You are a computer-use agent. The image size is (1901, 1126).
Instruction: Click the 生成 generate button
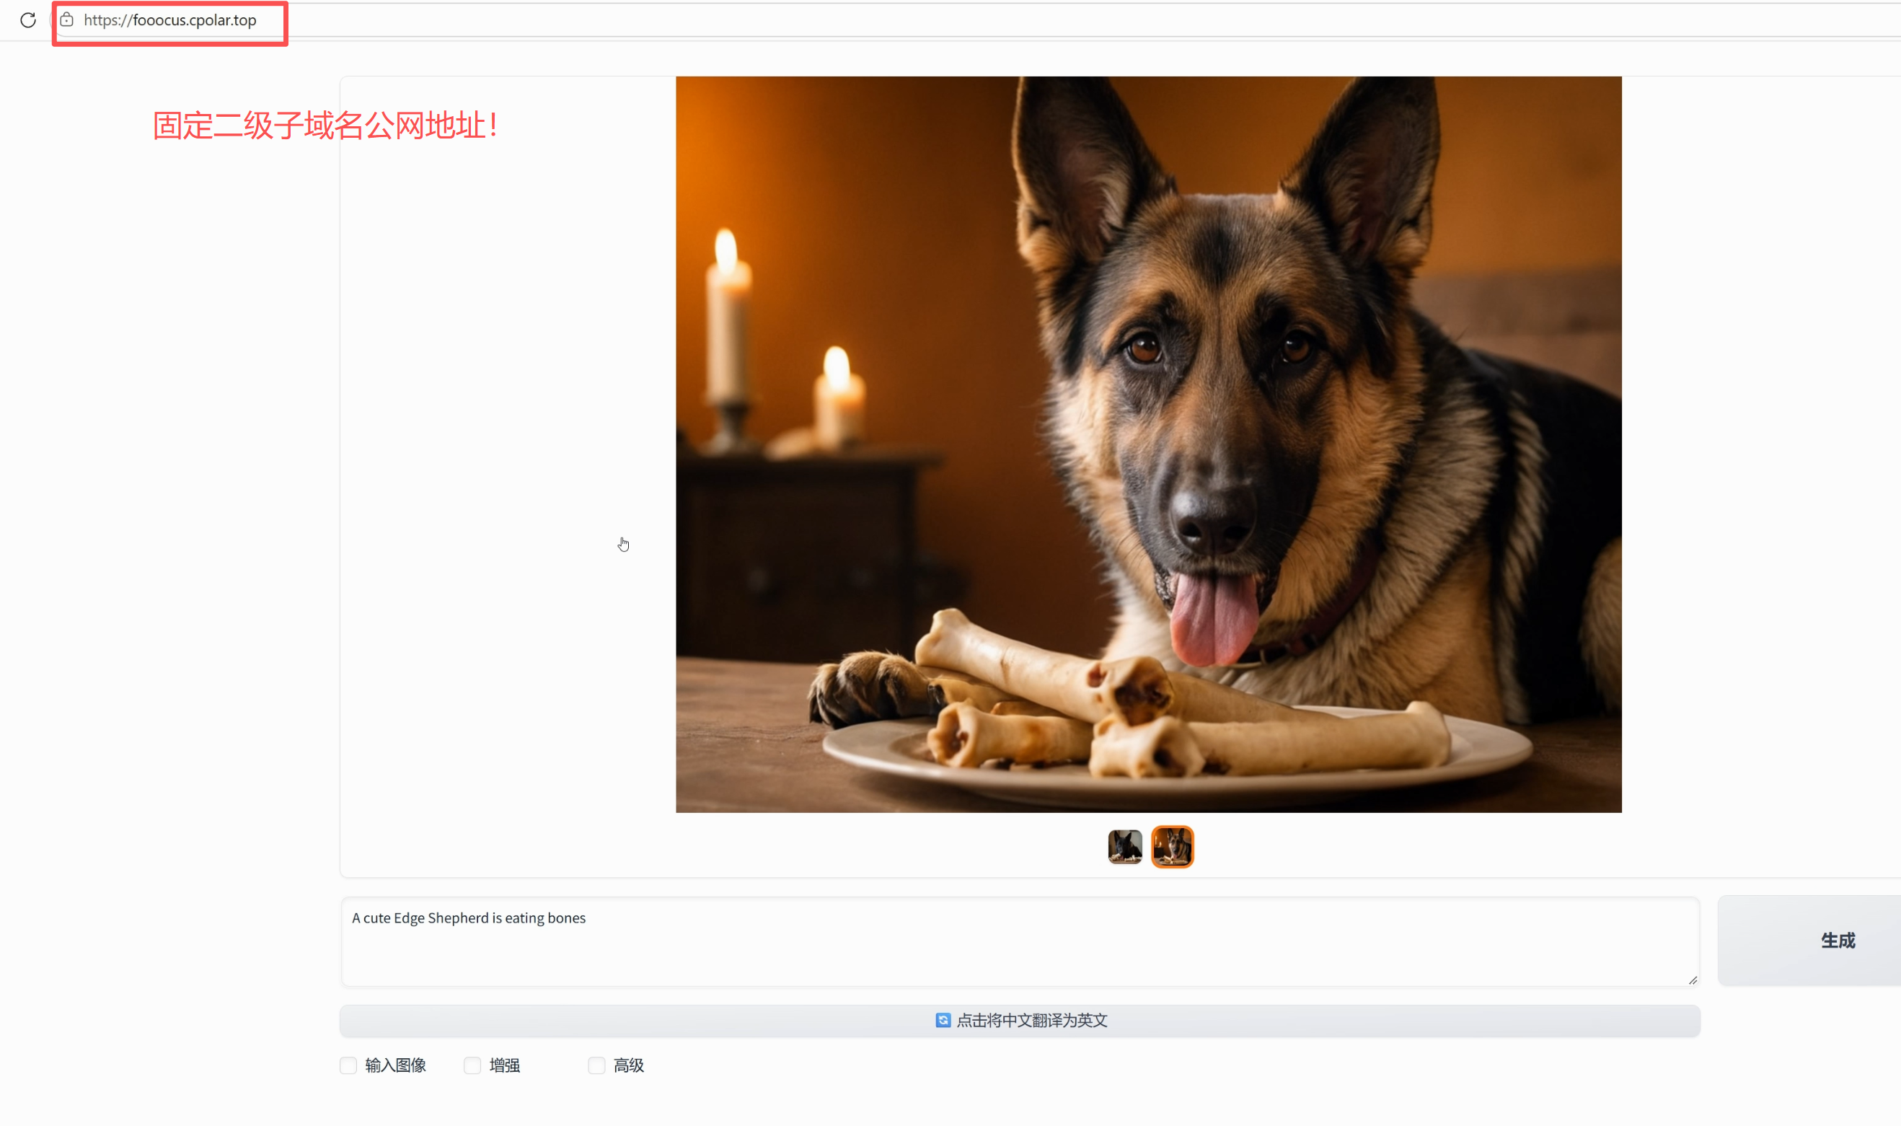[x=1810, y=941]
